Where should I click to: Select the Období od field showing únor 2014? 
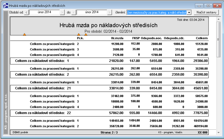(45, 12)
